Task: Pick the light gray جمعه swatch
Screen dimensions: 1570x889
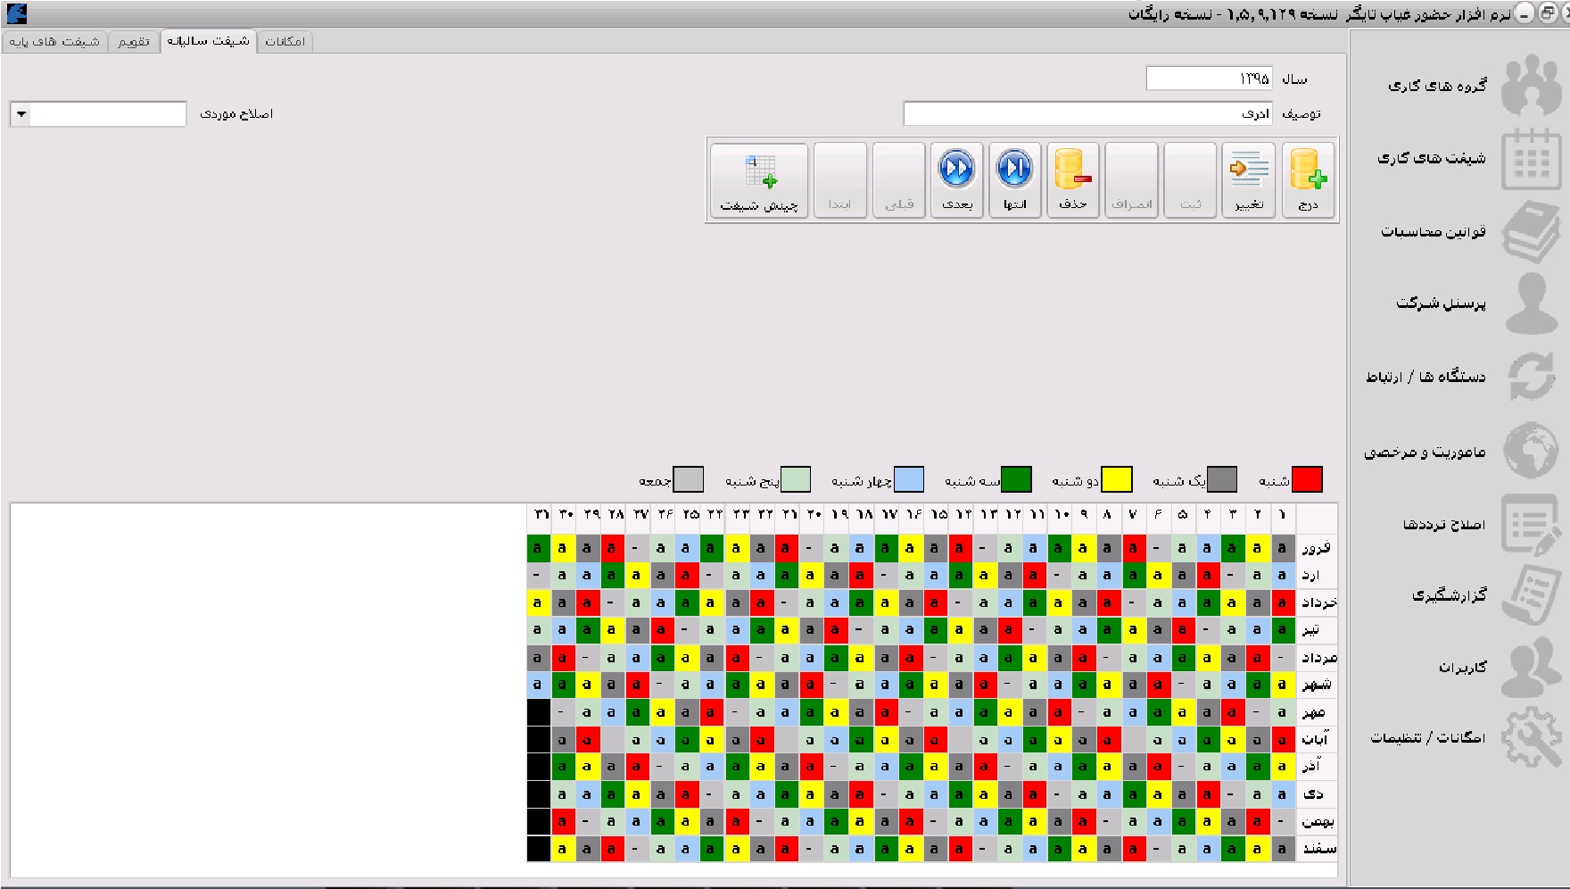Action: pyautogui.click(x=689, y=479)
